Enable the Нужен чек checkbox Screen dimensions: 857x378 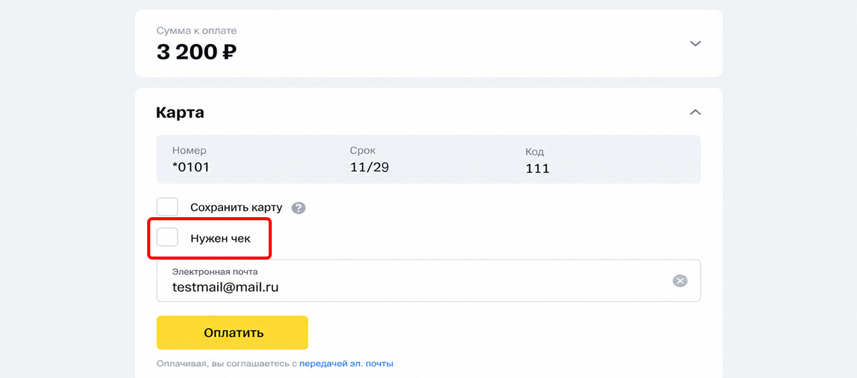tap(167, 237)
